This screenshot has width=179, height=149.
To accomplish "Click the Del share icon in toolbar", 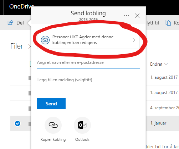I will click(10, 23).
